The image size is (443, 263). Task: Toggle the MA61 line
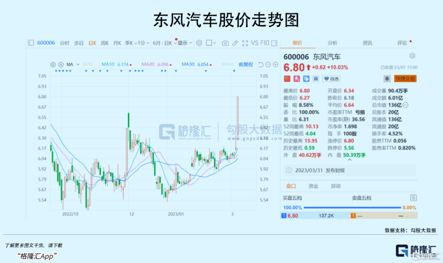[228, 64]
